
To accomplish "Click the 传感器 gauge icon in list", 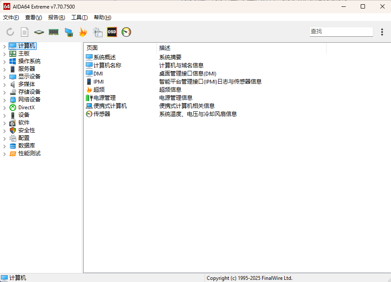I will (x=89, y=114).
